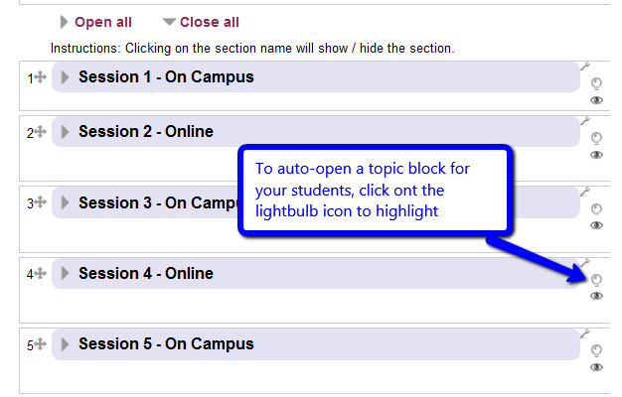Highlight Session 4 with the lightbulb icon
This screenshot has height=397, width=622.
(x=596, y=280)
